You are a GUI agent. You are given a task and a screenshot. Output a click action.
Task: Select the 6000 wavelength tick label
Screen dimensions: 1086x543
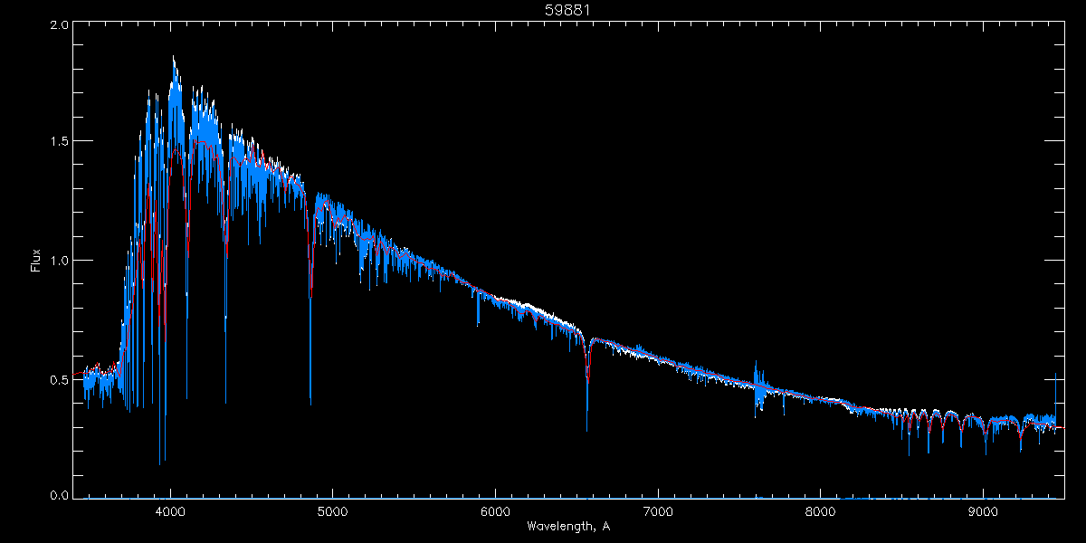point(495,510)
